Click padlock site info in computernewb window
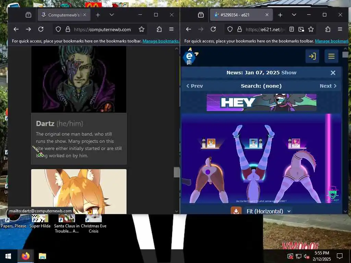The image size is (351, 263). pos(68,29)
